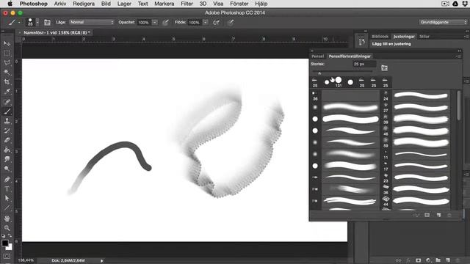Image resolution: width=470 pixels, height=264 pixels.
Task: Select the Smudge tool
Action: (x=7, y=159)
